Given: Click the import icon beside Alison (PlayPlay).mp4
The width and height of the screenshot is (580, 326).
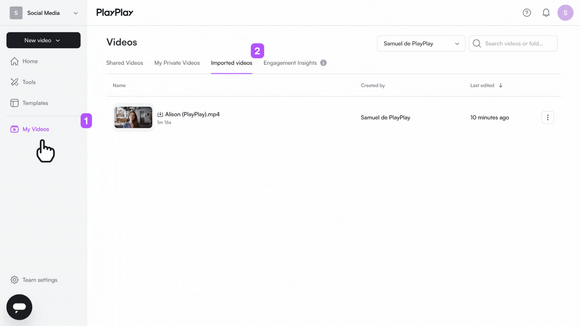Looking at the screenshot, I should point(160,114).
